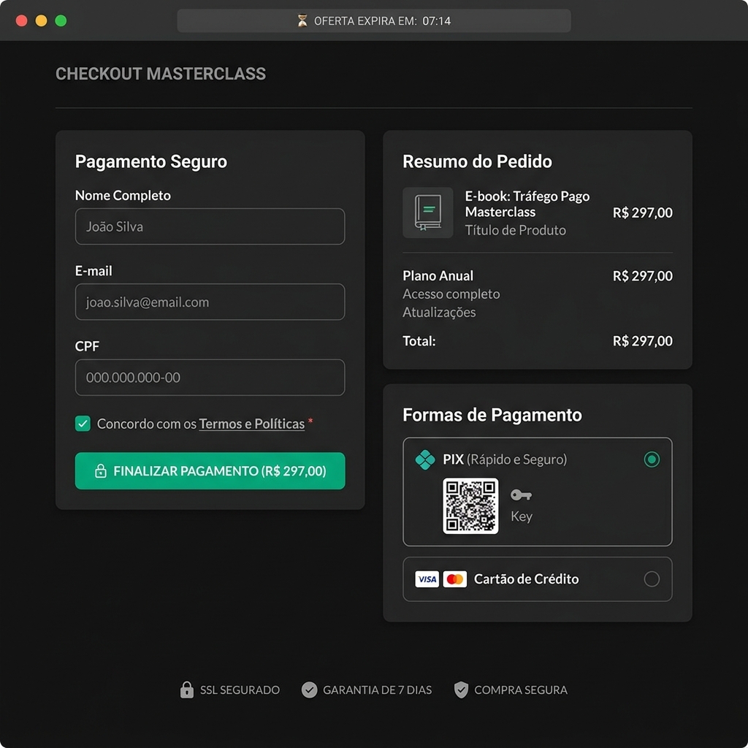Click the Visa card icon
Screen dimensions: 748x748
point(426,579)
